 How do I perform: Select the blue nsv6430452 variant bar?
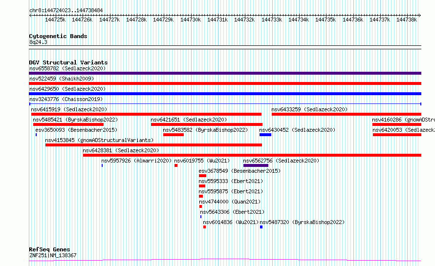[265, 135]
